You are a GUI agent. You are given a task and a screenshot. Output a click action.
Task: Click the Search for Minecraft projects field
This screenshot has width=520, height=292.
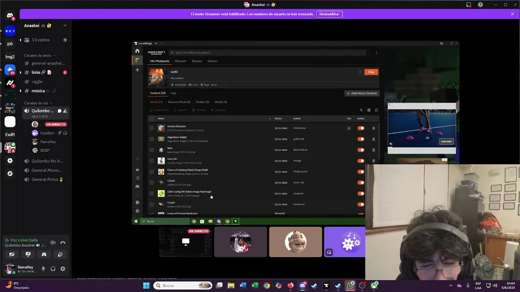click(x=268, y=53)
